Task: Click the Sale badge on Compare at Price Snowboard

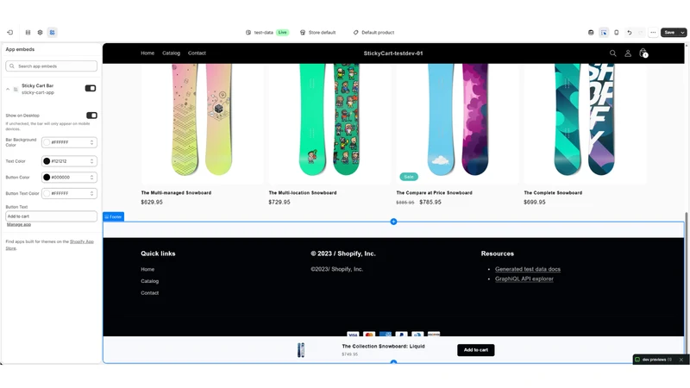Action: pos(409,177)
